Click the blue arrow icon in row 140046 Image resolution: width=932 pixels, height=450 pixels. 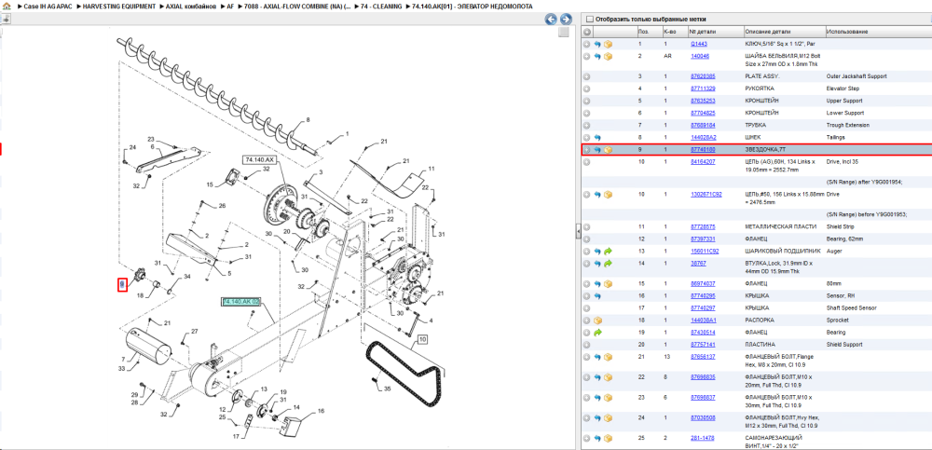(597, 57)
